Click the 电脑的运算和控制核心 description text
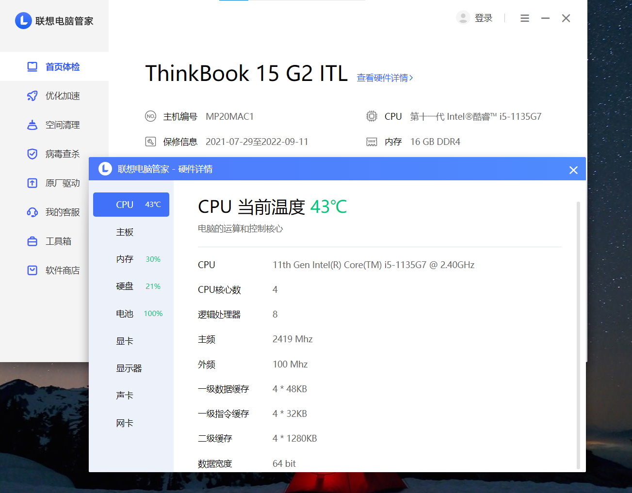Image resolution: width=632 pixels, height=493 pixels. point(241,229)
